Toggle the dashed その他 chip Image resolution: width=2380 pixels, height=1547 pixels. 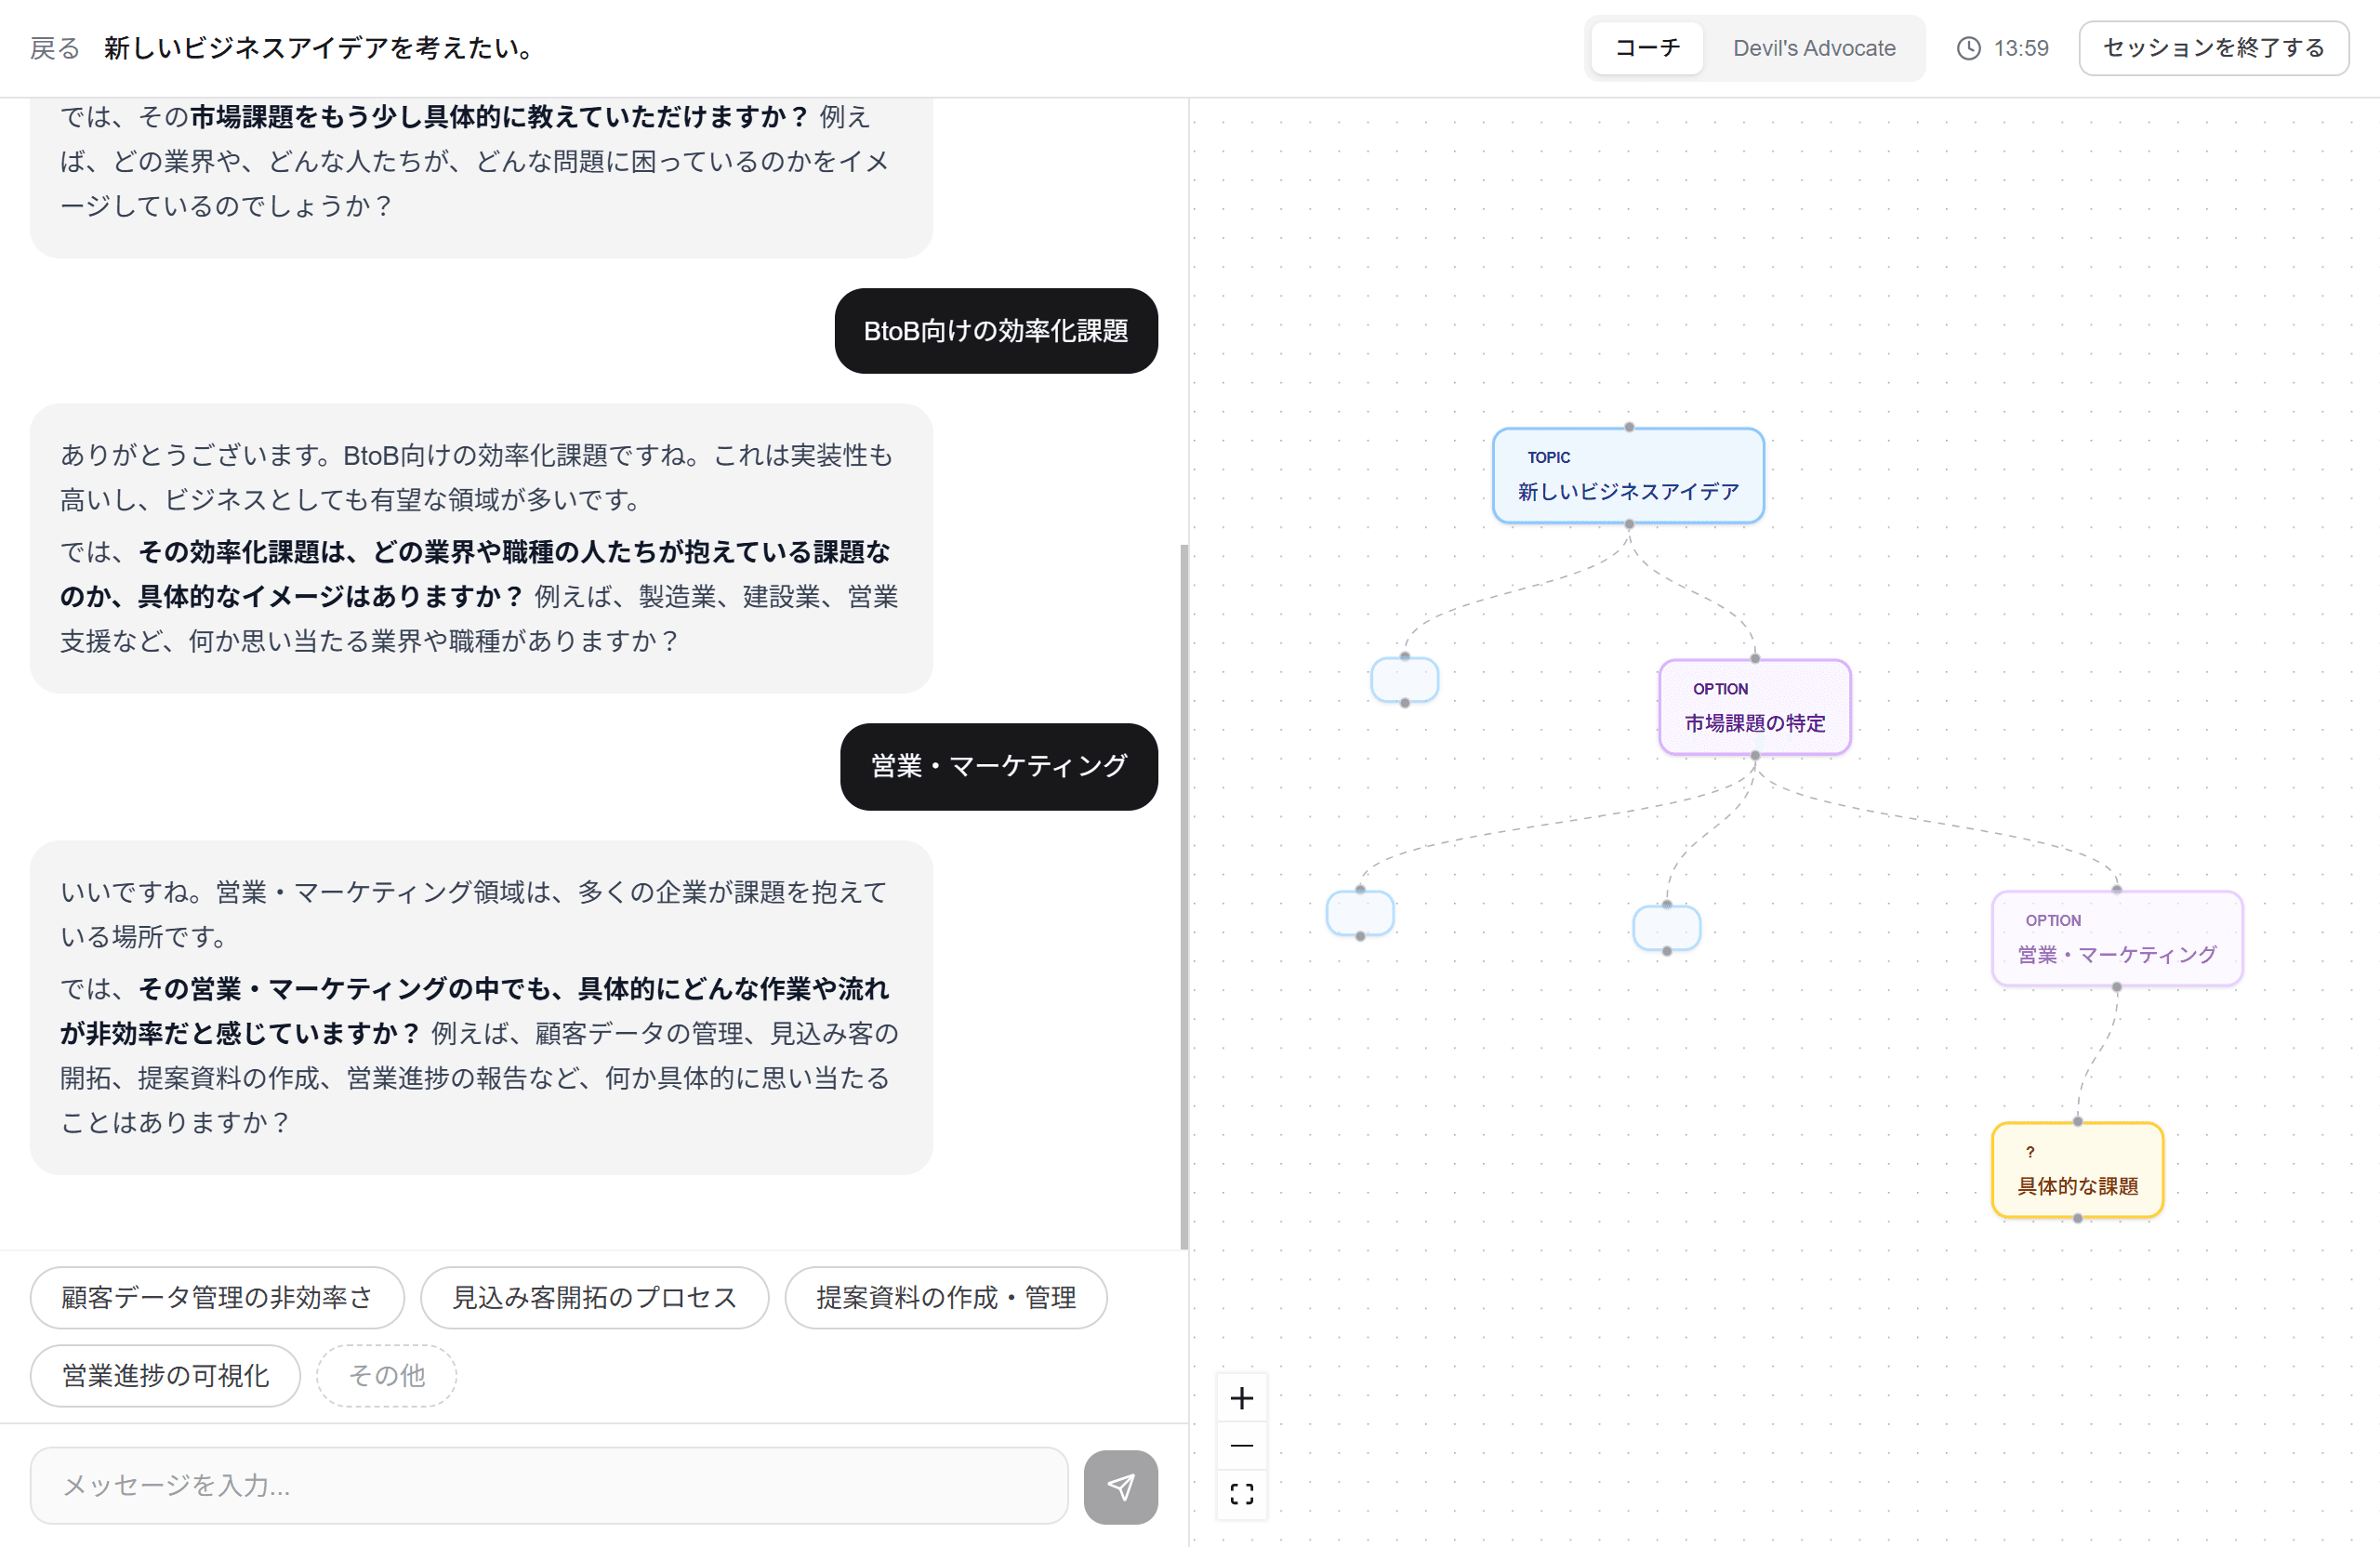tap(386, 1375)
